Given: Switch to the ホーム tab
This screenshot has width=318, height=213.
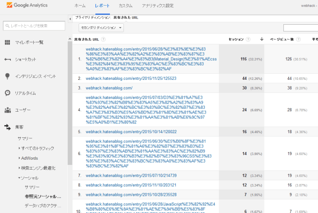Looking at the screenshot, I should (x=80, y=6).
